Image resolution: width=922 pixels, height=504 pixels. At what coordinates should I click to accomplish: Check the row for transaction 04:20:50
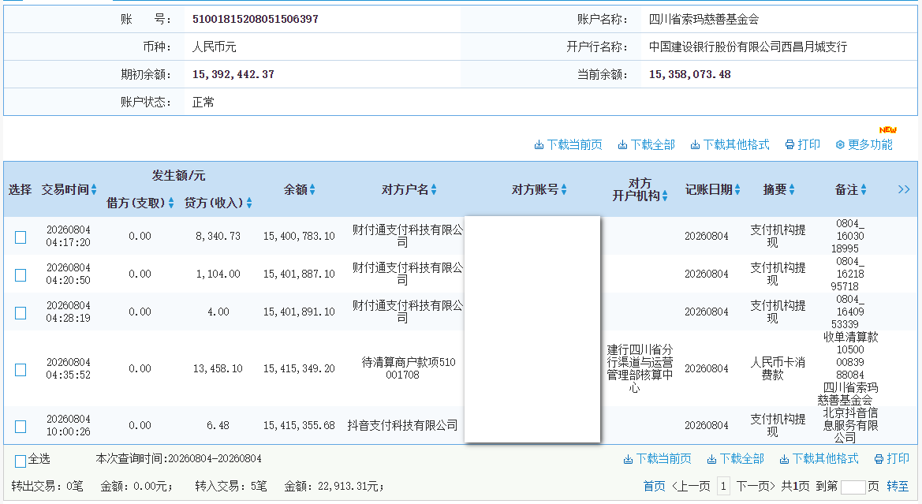point(21,274)
